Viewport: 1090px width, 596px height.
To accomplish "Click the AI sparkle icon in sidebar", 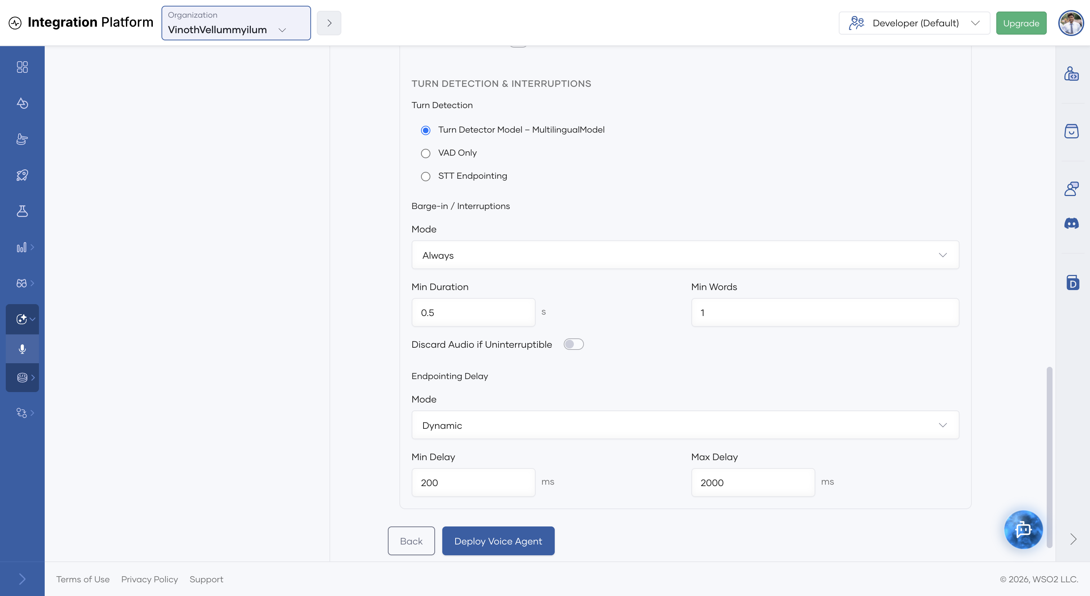I will pos(22,319).
